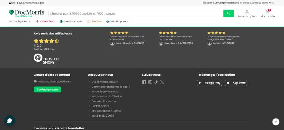Click the delivery truck icon in top bar
Image resolution: width=284 pixels, height=130 pixels.
point(205,3)
